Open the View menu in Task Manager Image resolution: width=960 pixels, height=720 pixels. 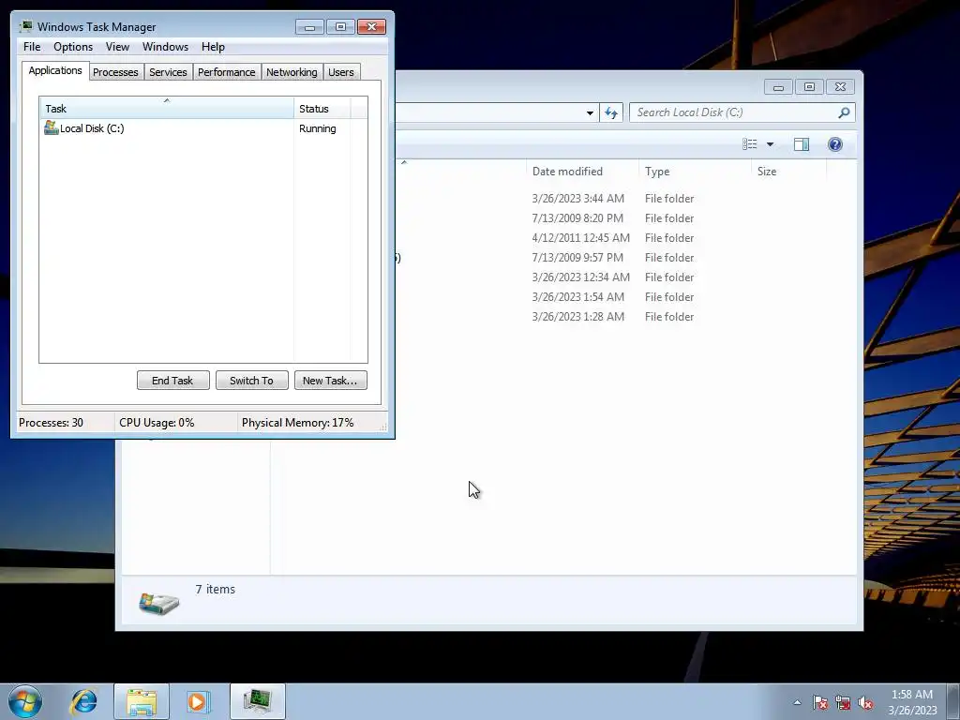117,47
